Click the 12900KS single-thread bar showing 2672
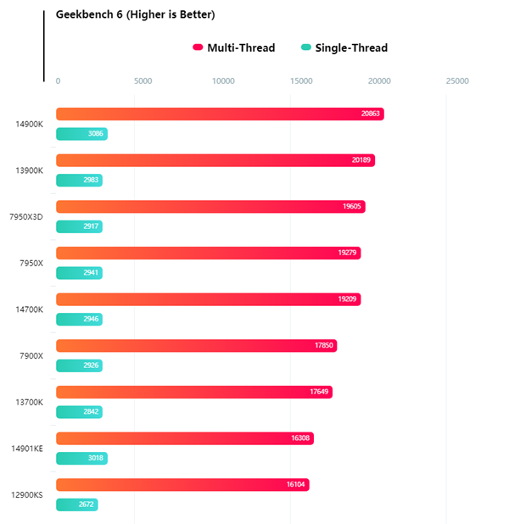Image resolution: width=509 pixels, height=524 pixels. point(76,505)
